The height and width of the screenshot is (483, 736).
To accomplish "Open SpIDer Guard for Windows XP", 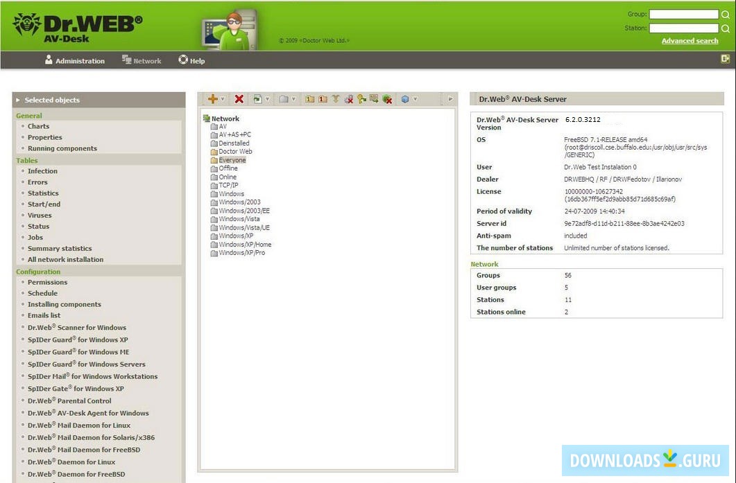I will pos(78,340).
